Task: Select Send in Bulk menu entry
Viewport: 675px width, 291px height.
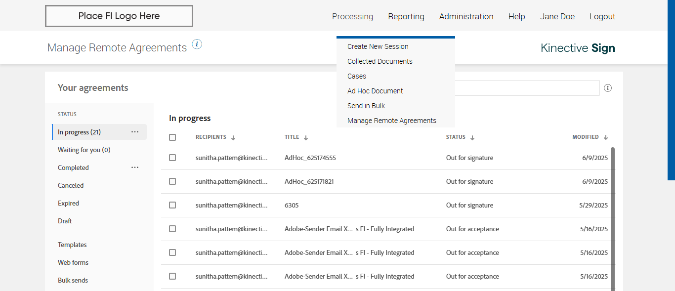Action: pos(366,106)
